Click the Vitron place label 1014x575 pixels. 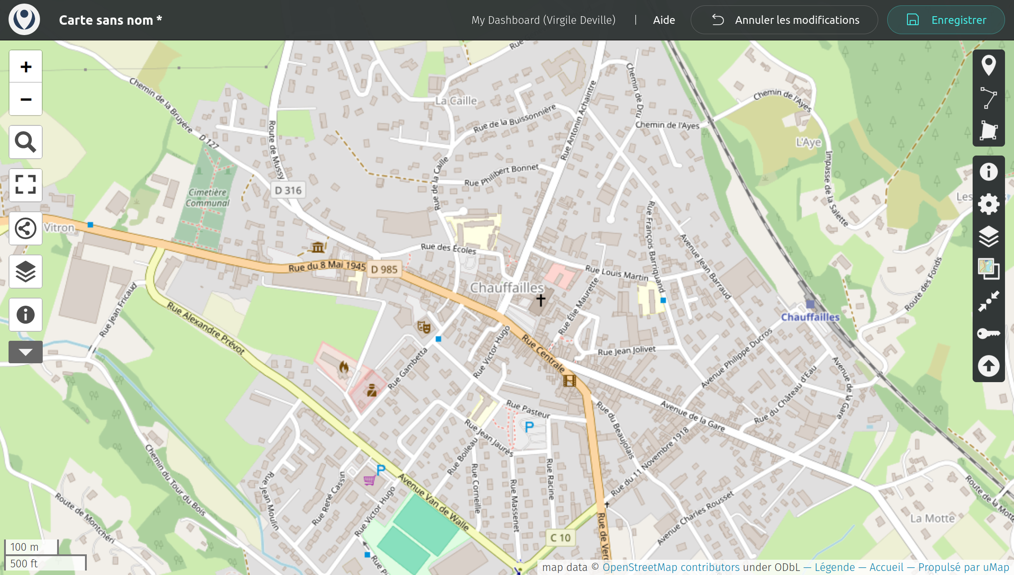coord(59,227)
